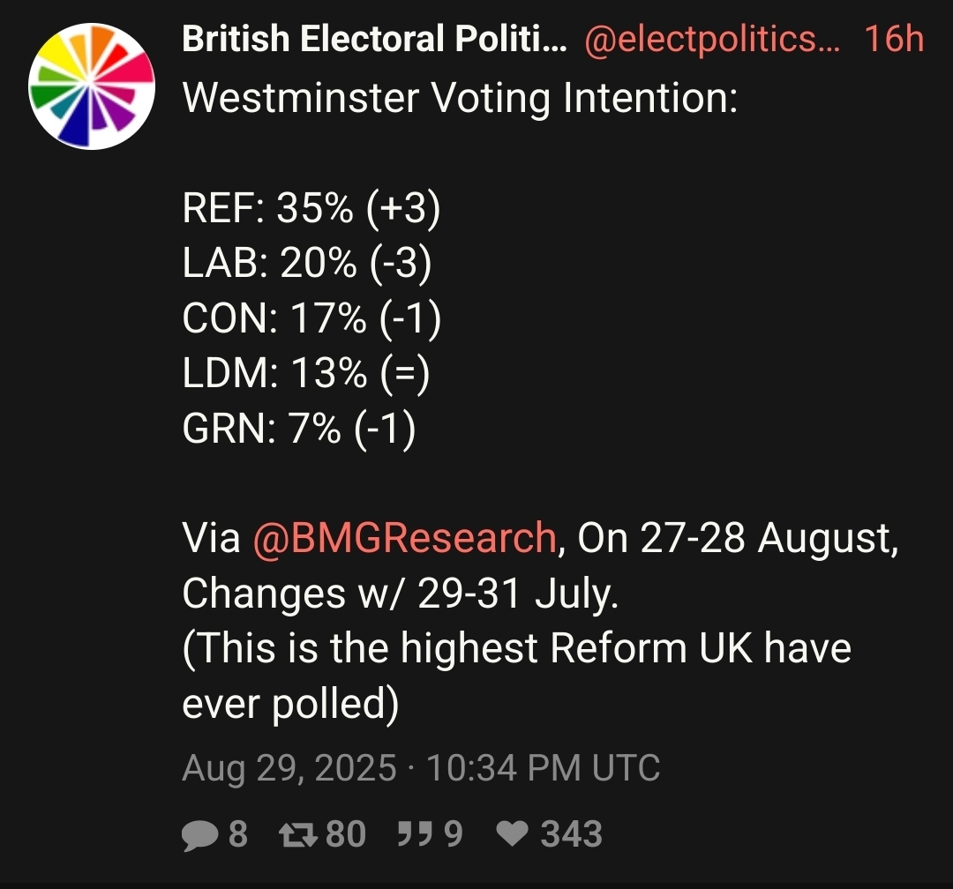
Task: Click the Westminster Voting Intention heading text
Action: [460, 97]
